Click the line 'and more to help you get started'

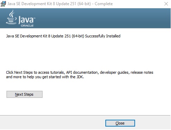tap(45, 77)
